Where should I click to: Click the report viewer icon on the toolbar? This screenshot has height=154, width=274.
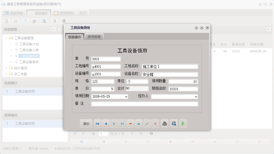pyautogui.click(x=44, y=21)
